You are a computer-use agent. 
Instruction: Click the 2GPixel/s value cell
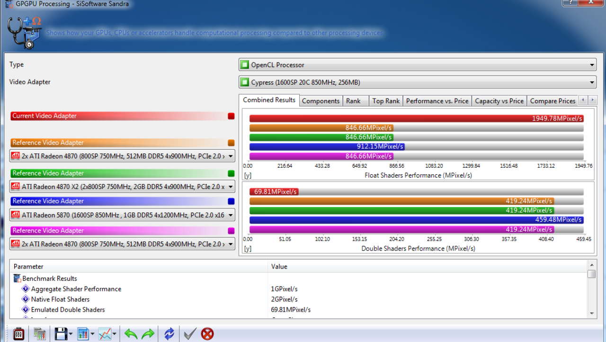(284, 299)
